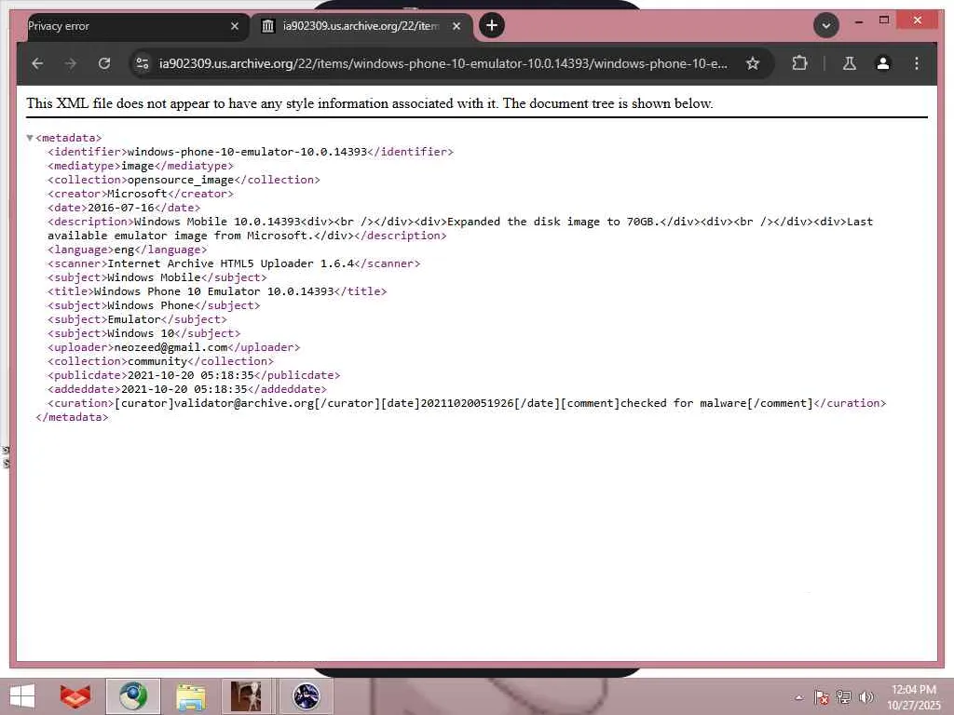Image resolution: width=954 pixels, height=715 pixels.
Task: Click the address bar URL field
Action: [443, 63]
